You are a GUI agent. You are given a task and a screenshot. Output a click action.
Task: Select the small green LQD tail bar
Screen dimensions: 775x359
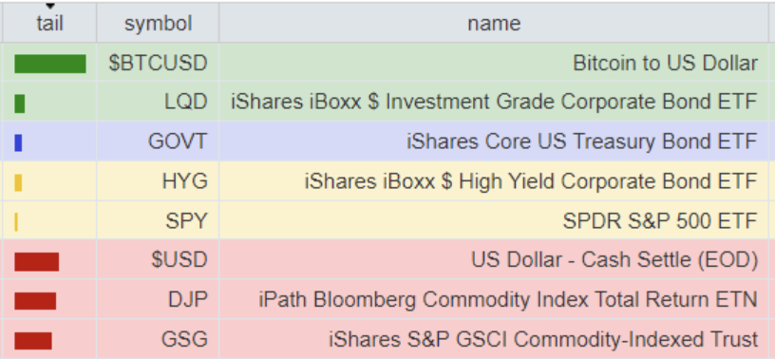(19, 104)
